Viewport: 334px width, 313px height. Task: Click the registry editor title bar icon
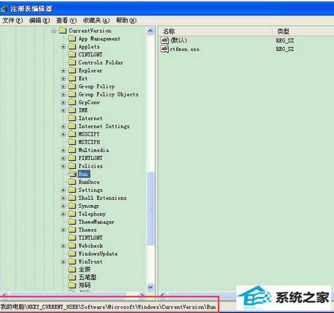[x=5, y=9]
